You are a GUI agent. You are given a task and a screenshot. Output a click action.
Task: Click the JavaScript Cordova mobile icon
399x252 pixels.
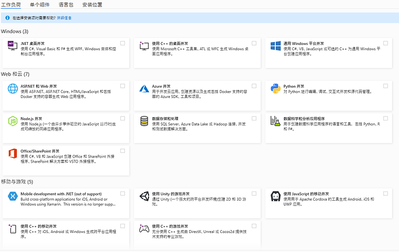276,197
